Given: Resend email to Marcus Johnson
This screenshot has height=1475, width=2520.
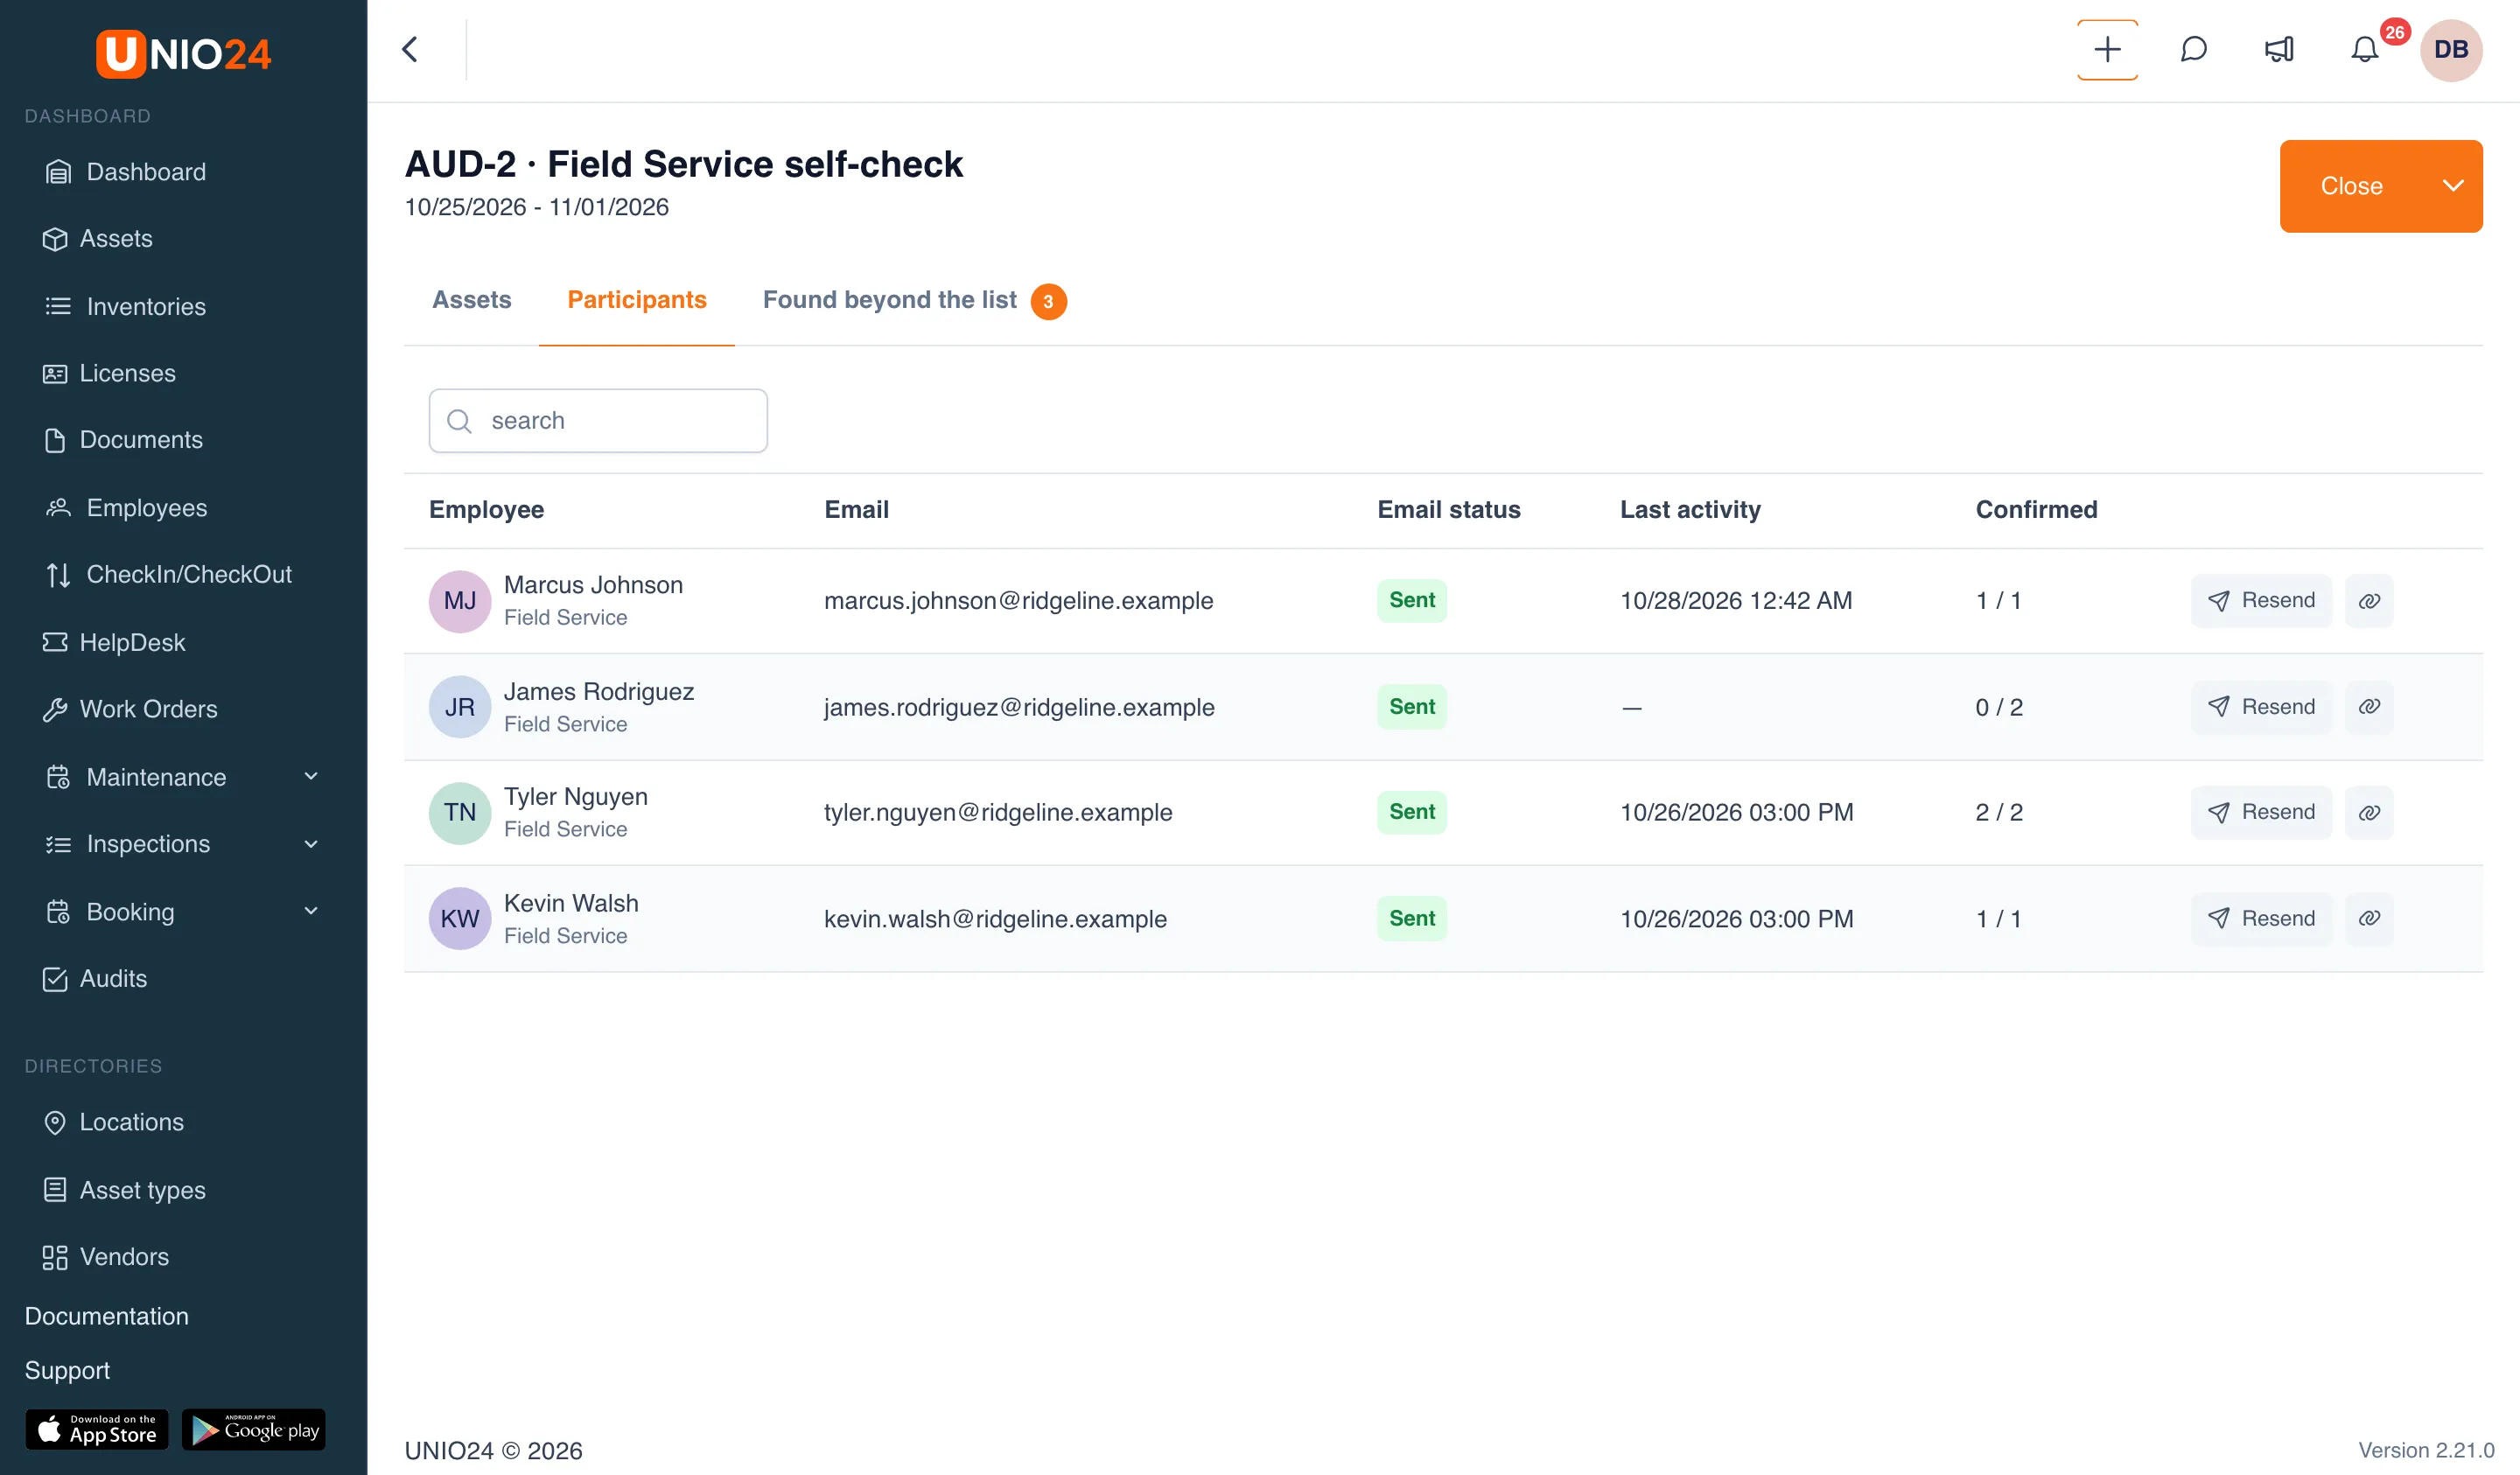Looking at the screenshot, I should click(x=2260, y=601).
